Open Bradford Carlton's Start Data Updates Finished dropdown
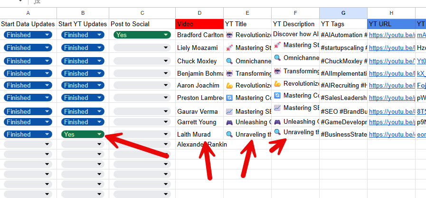 tap(47, 35)
